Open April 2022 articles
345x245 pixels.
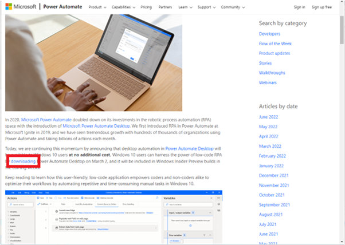click(x=269, y=136)
